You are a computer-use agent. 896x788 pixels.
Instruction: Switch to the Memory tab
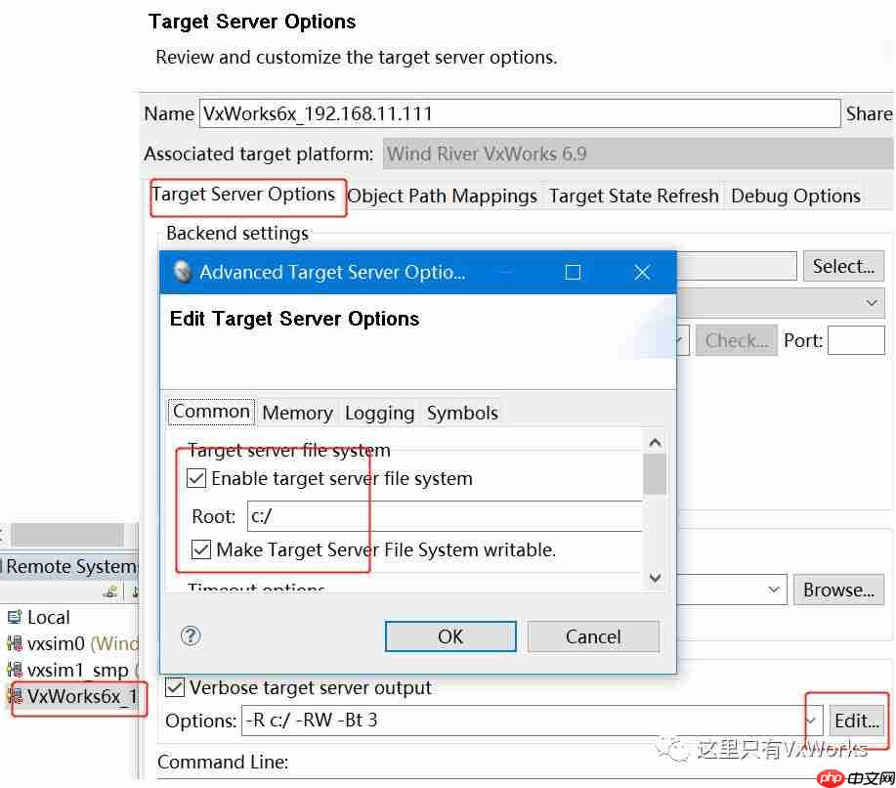(298, 413)
